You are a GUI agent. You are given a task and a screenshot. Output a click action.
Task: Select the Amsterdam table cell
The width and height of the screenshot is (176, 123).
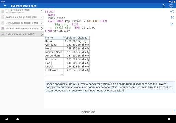coord(54,56)
